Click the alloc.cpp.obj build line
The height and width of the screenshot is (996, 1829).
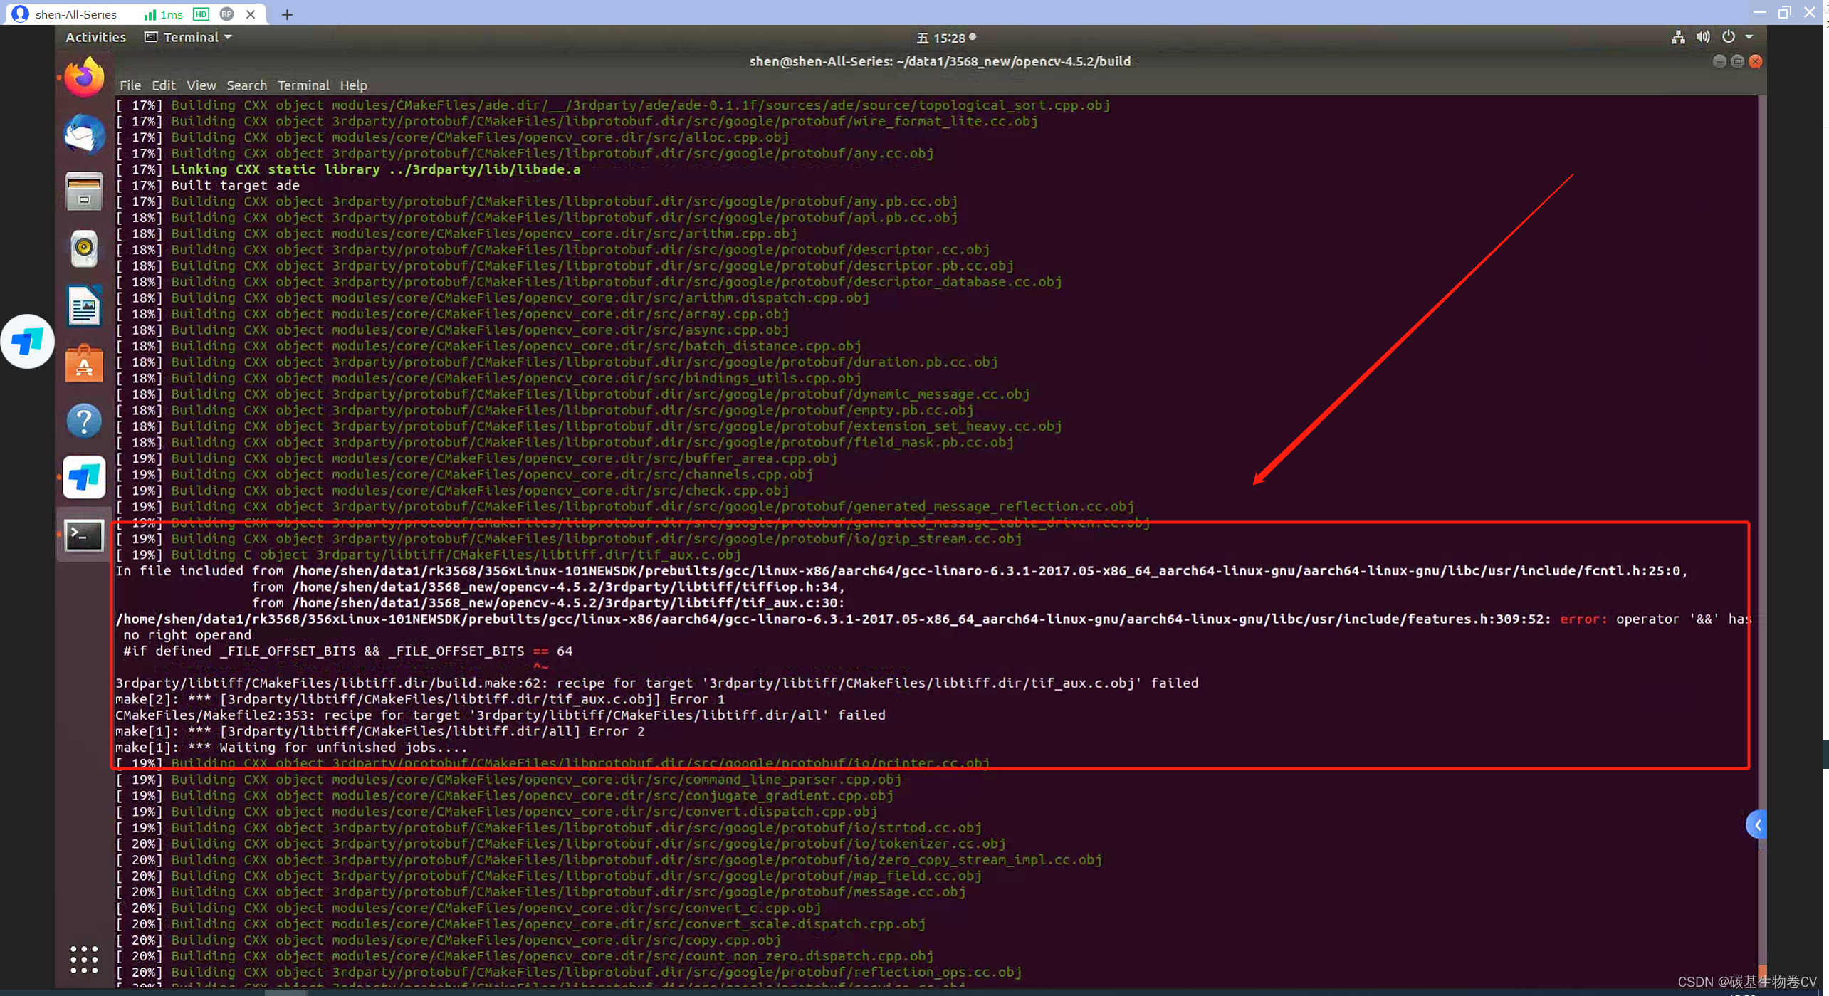452,137
